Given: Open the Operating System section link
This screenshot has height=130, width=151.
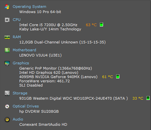Looking at the screenshot, I should tap(29, 7).
